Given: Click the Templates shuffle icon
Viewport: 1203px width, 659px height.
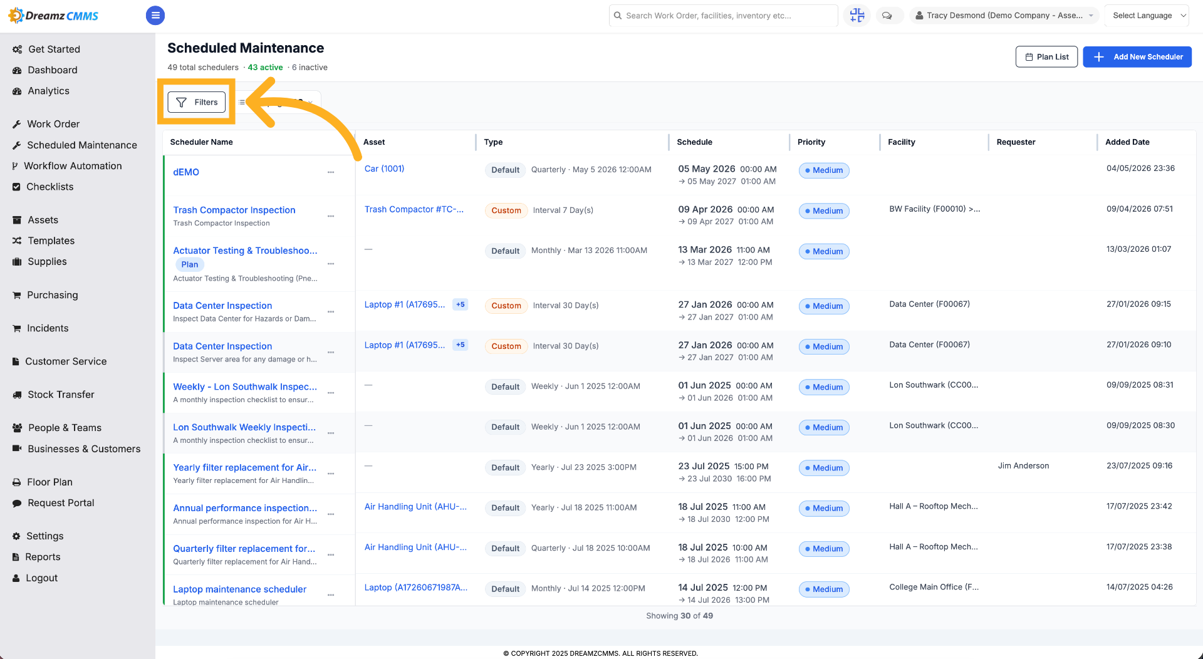Looking at the screenshot, I should pos(17,241).
